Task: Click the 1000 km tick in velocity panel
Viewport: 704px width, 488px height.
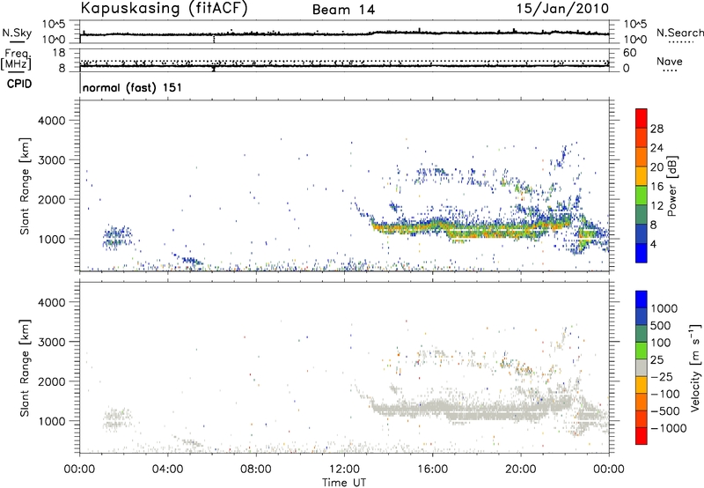Action: point(52,421)
